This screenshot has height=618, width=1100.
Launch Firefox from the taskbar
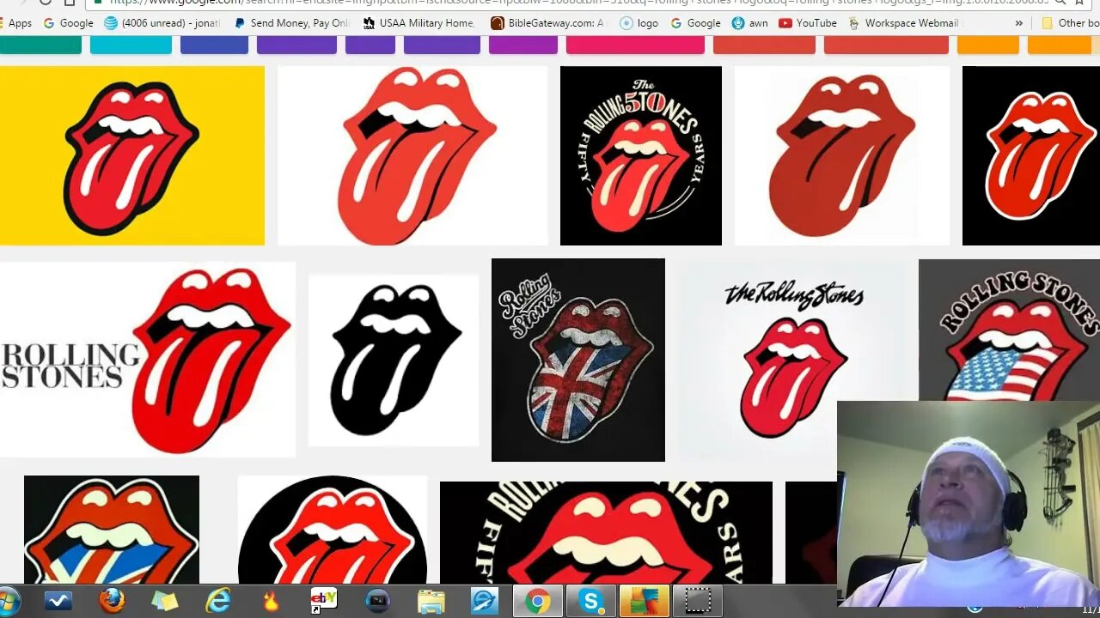click(112, 602)
